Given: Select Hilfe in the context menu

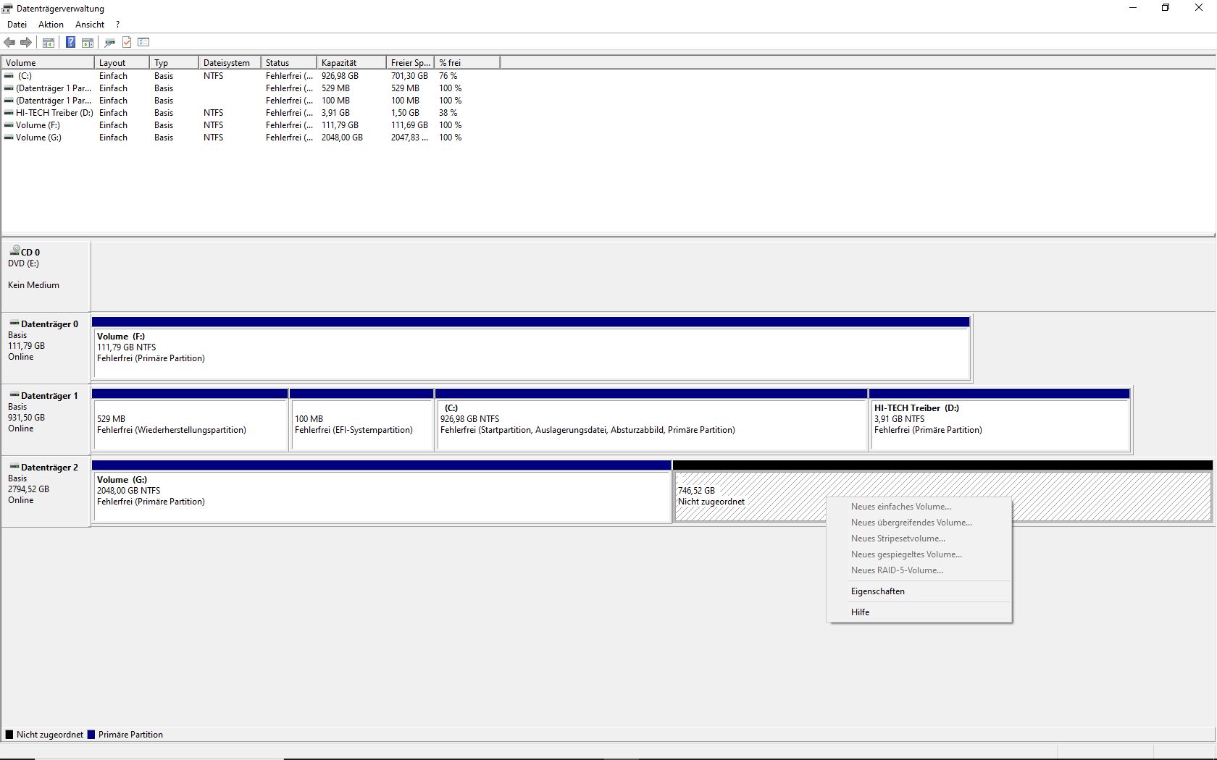Looking at the screenshot, I should tap(919, 612).
